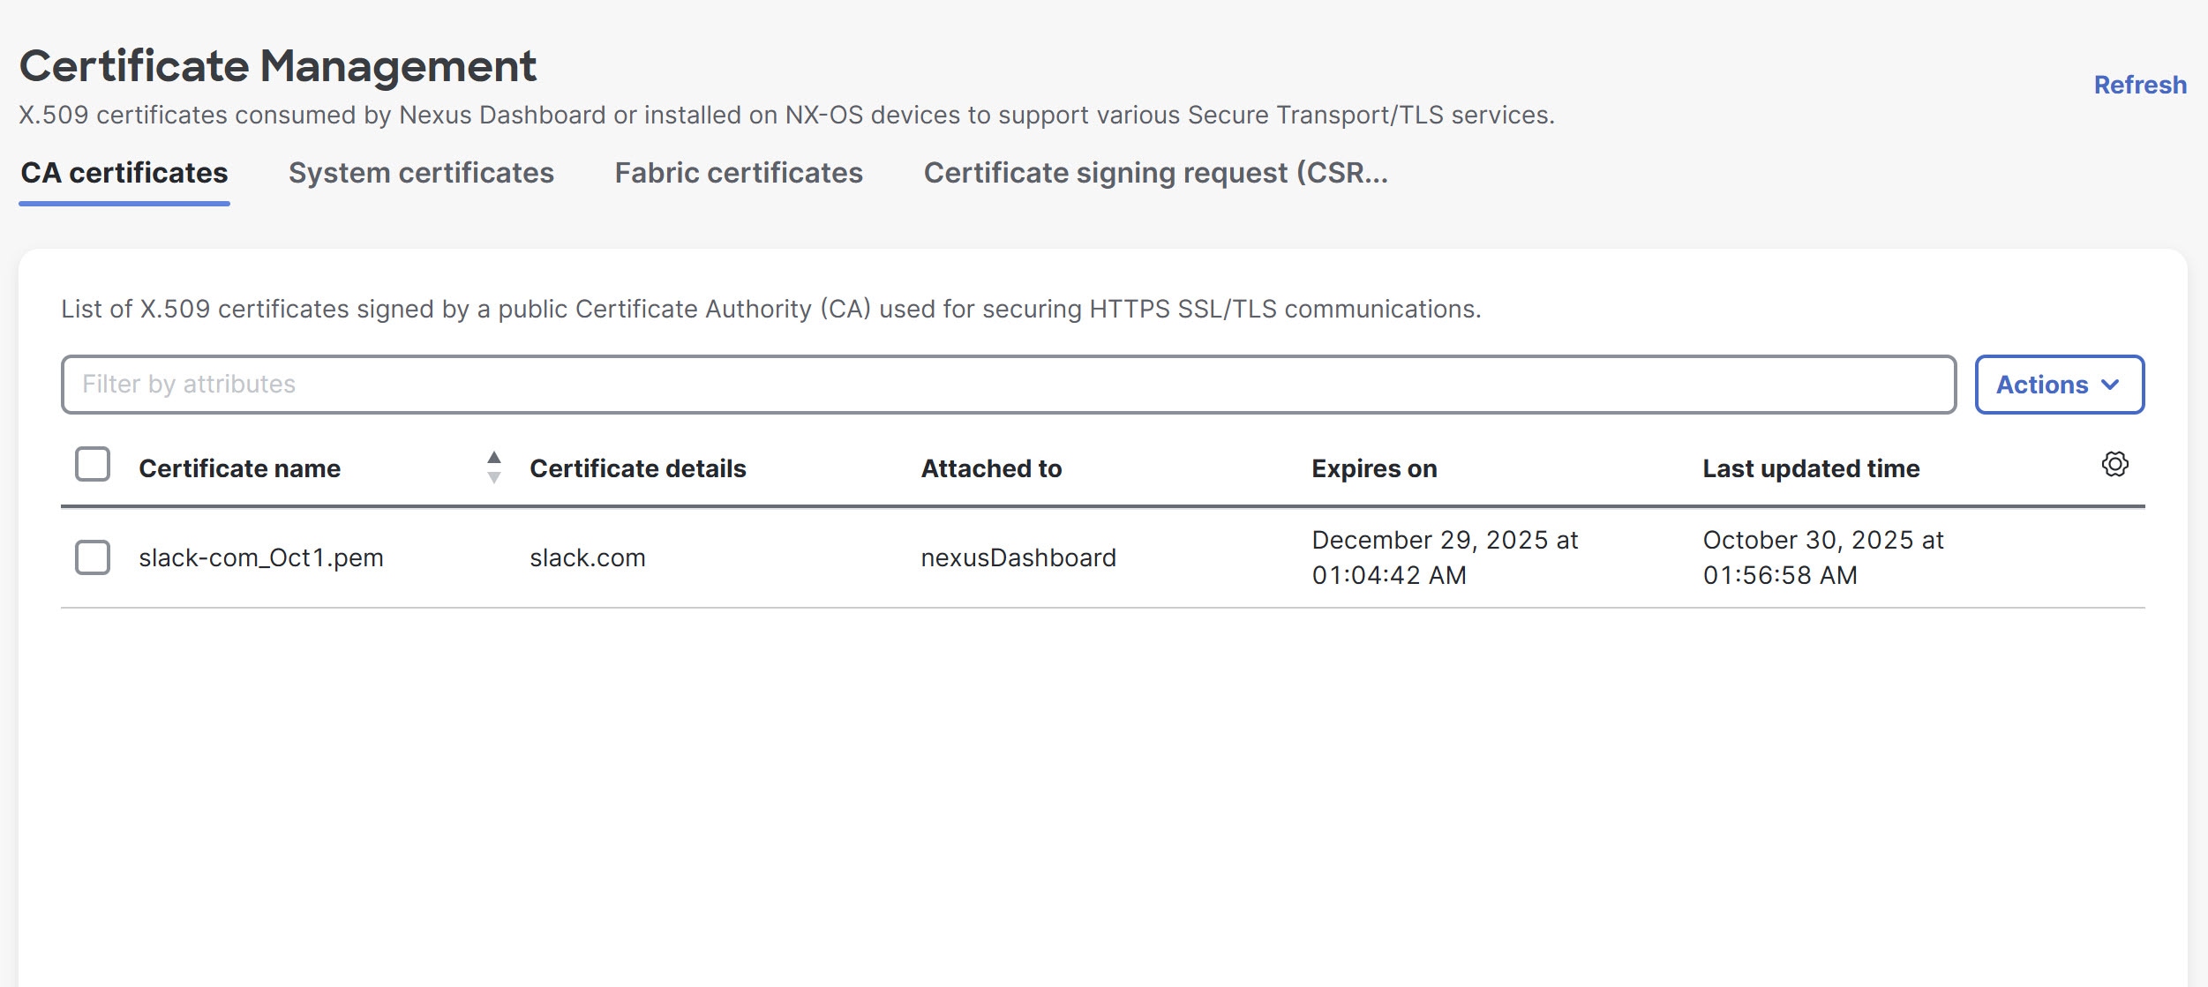Image resolution: width=2208 pixels, height=987 pixels.
Task: Click the Expires on column header
Action: coord(1373,468)
